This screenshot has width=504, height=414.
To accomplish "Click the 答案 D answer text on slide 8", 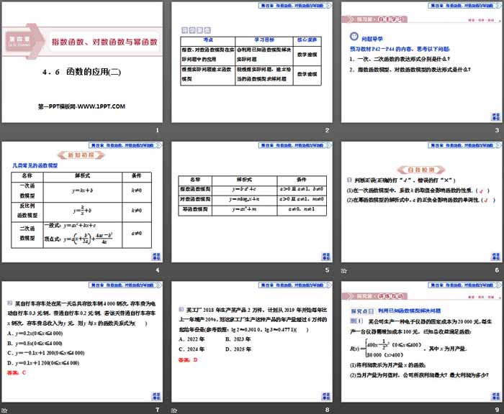I will click(188, 360).
